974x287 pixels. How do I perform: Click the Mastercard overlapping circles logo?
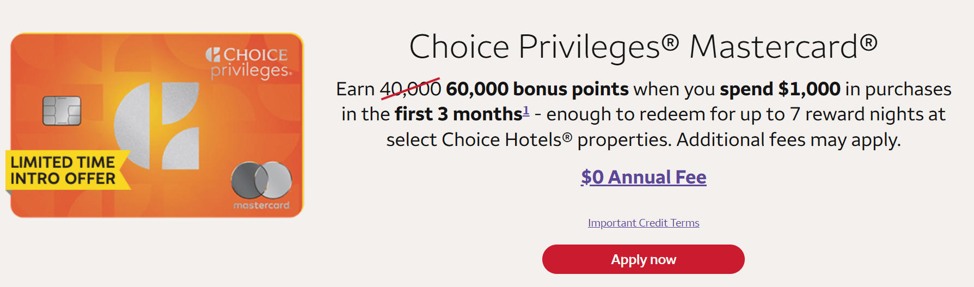[261, 180]
